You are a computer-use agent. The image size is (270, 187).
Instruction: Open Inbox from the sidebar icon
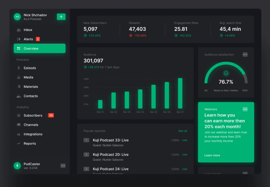pyautogui.click(x=19, y=30)
